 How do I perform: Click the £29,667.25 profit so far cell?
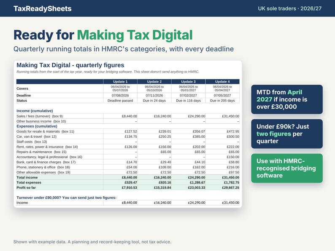222,188
